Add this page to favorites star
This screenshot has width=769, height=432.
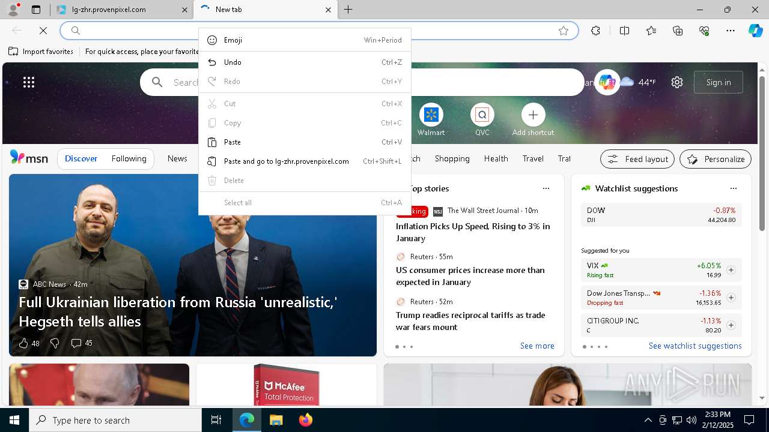tap(564, 31)
